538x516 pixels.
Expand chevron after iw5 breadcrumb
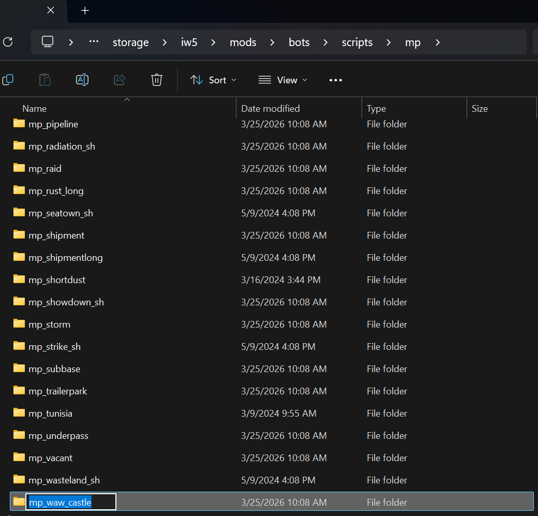pyautogui.click(x=213, y=42)
